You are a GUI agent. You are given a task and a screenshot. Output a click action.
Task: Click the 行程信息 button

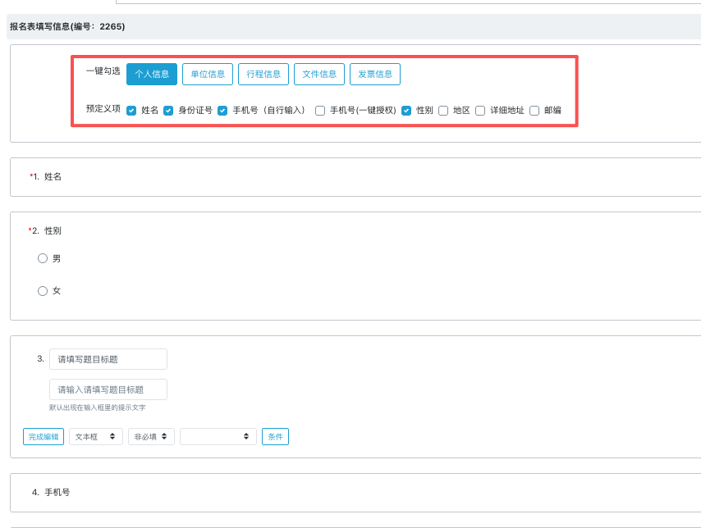[263, 74]
